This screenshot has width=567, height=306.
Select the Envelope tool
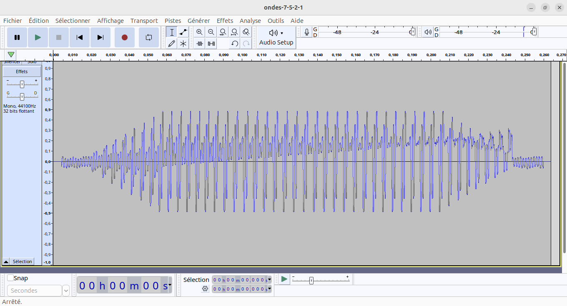[x=183, y=32]
